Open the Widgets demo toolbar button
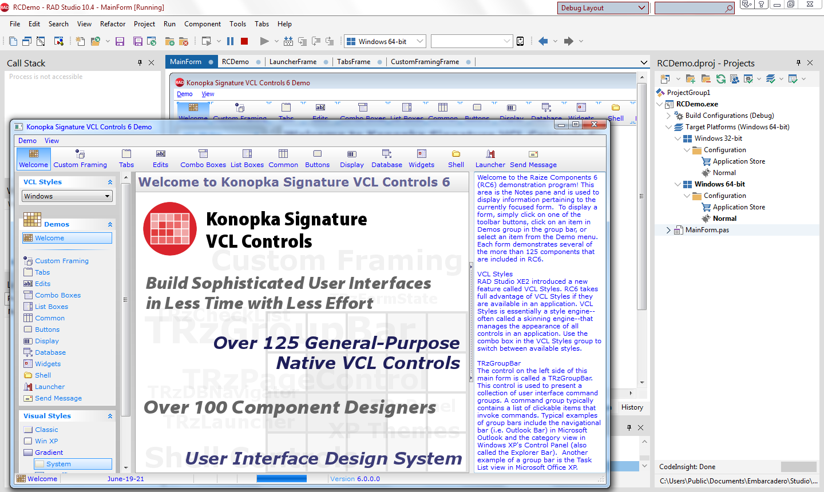This screenshot has height=492, width=824. point(422,159)
